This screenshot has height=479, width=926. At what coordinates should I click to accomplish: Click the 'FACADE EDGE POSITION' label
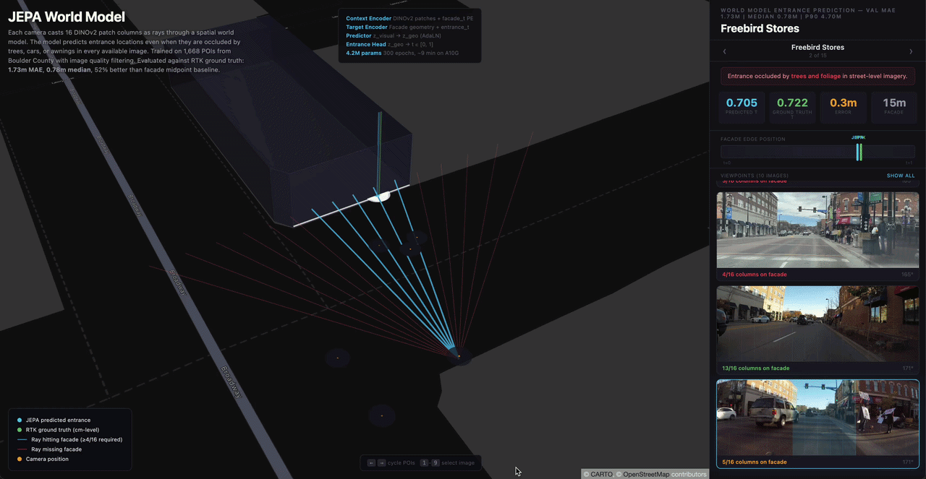(x=753, y=139)
